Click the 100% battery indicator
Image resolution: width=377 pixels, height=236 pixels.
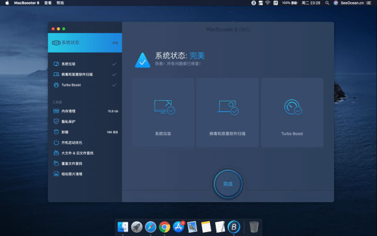click(290, 3)
